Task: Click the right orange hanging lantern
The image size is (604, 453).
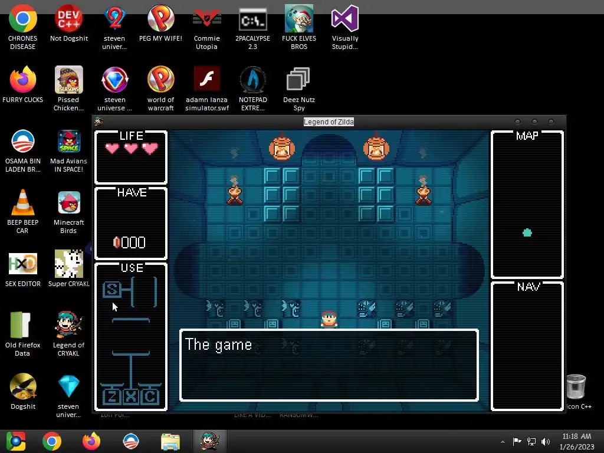Action: coord(376,149)
